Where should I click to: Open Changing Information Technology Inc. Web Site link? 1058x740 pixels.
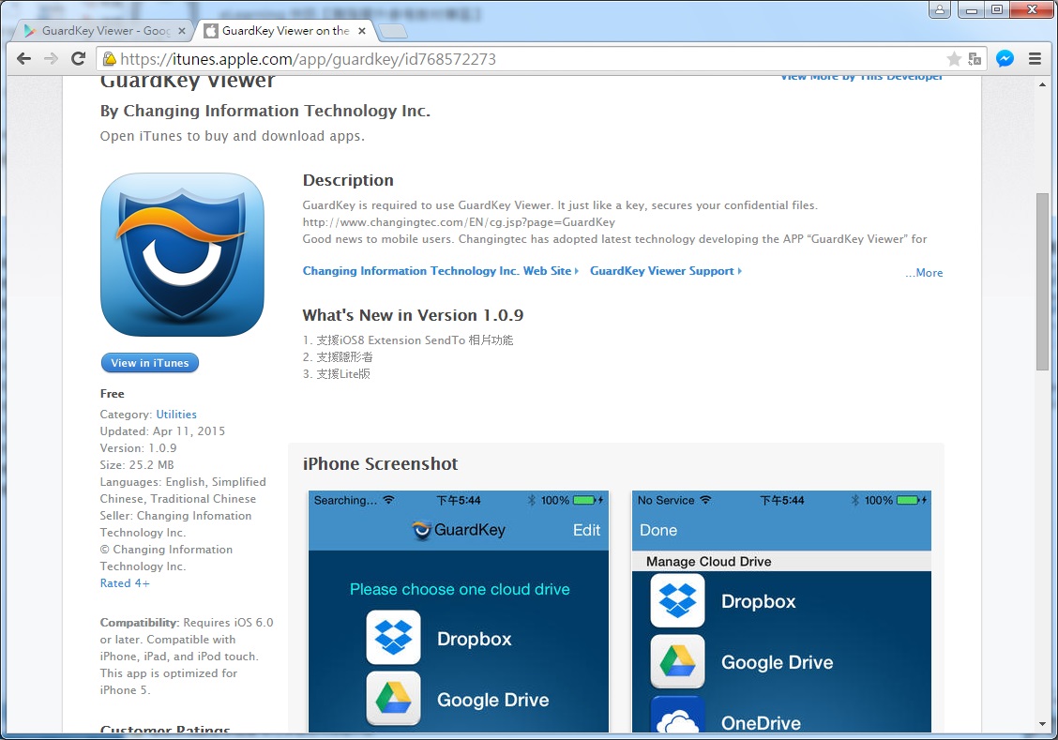[440, 270]
